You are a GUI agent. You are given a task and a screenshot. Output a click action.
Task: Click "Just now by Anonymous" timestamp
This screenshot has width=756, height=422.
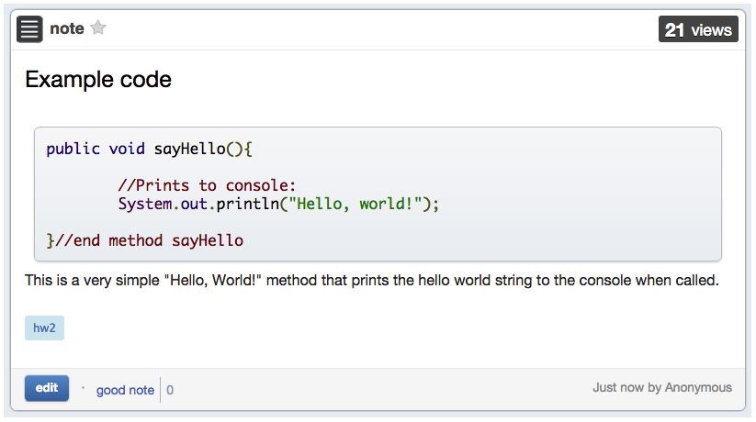click(661, 387)
